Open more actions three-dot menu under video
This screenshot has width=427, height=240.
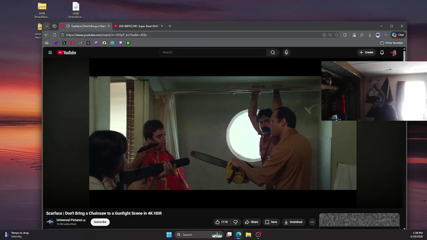312,222
